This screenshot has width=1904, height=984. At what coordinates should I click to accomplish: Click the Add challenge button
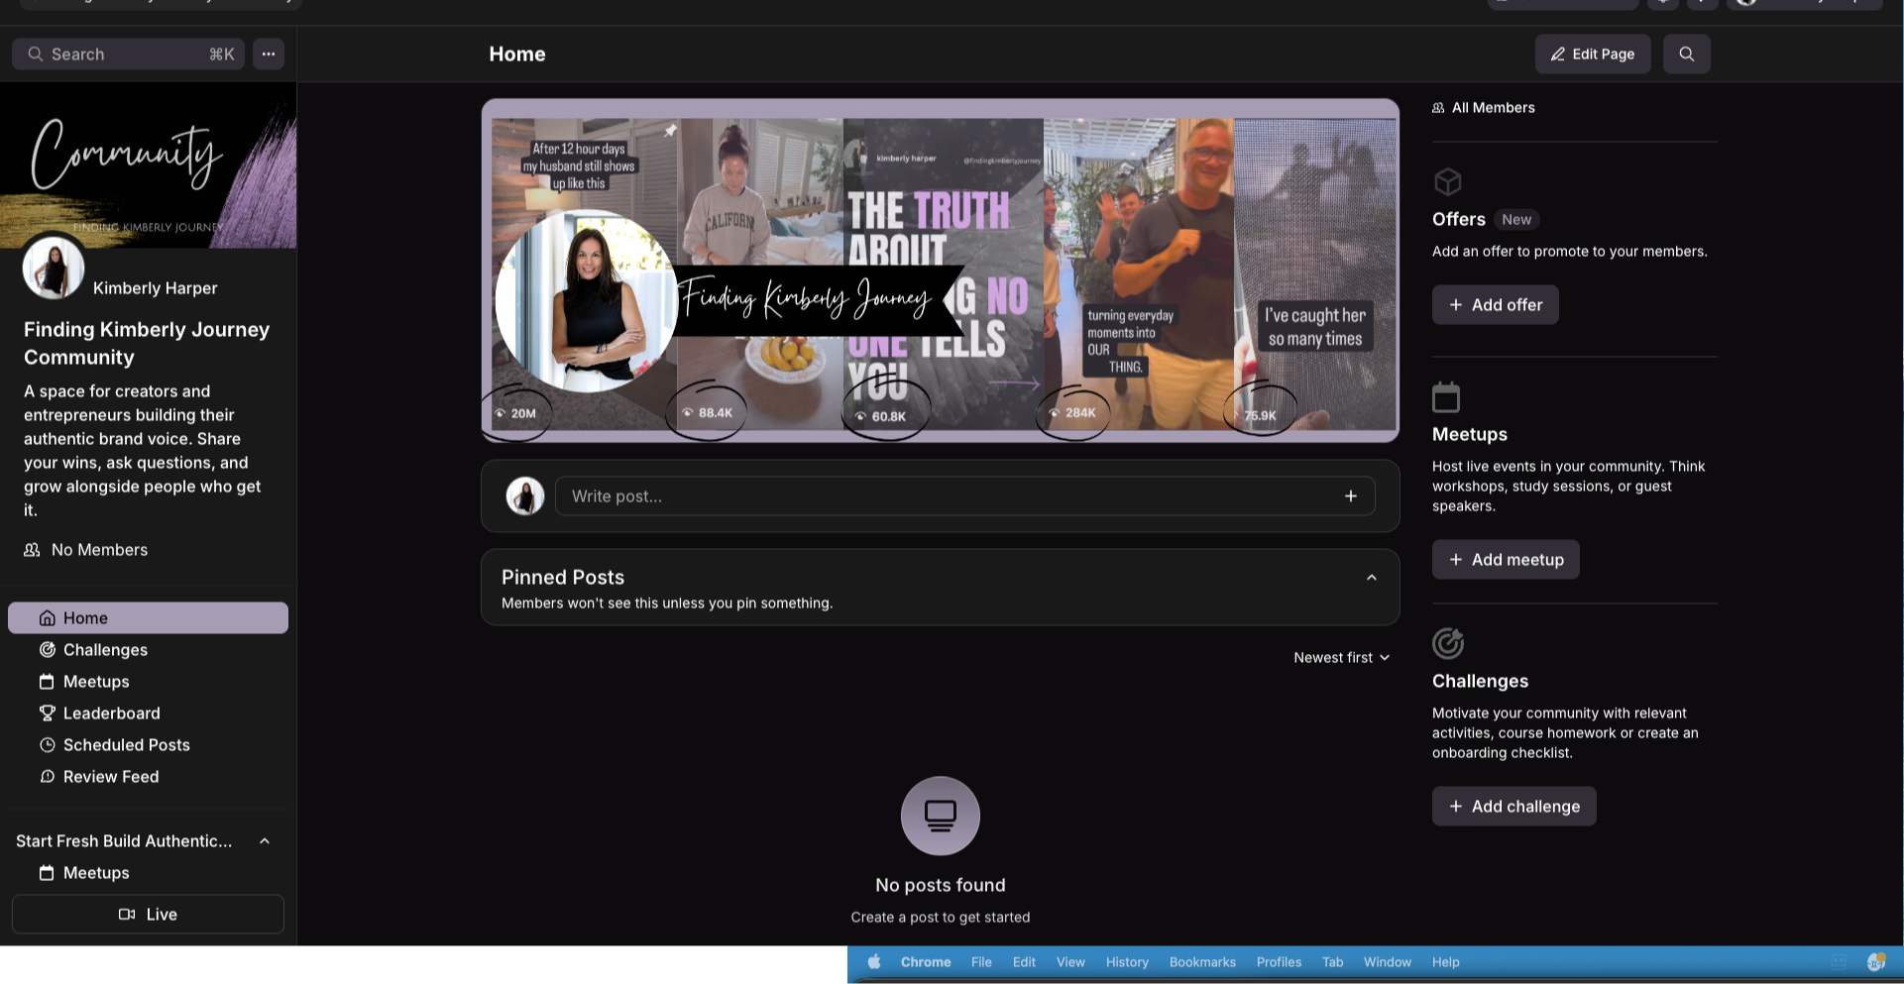click(1513, 807)
